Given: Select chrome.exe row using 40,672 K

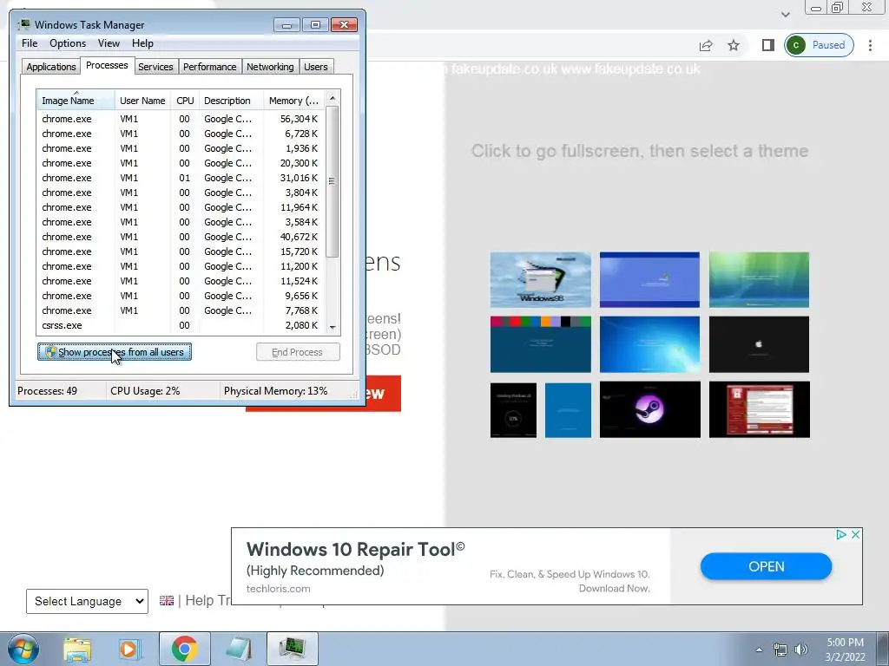Looking at the screenshot, I should (x=181, y=237).
